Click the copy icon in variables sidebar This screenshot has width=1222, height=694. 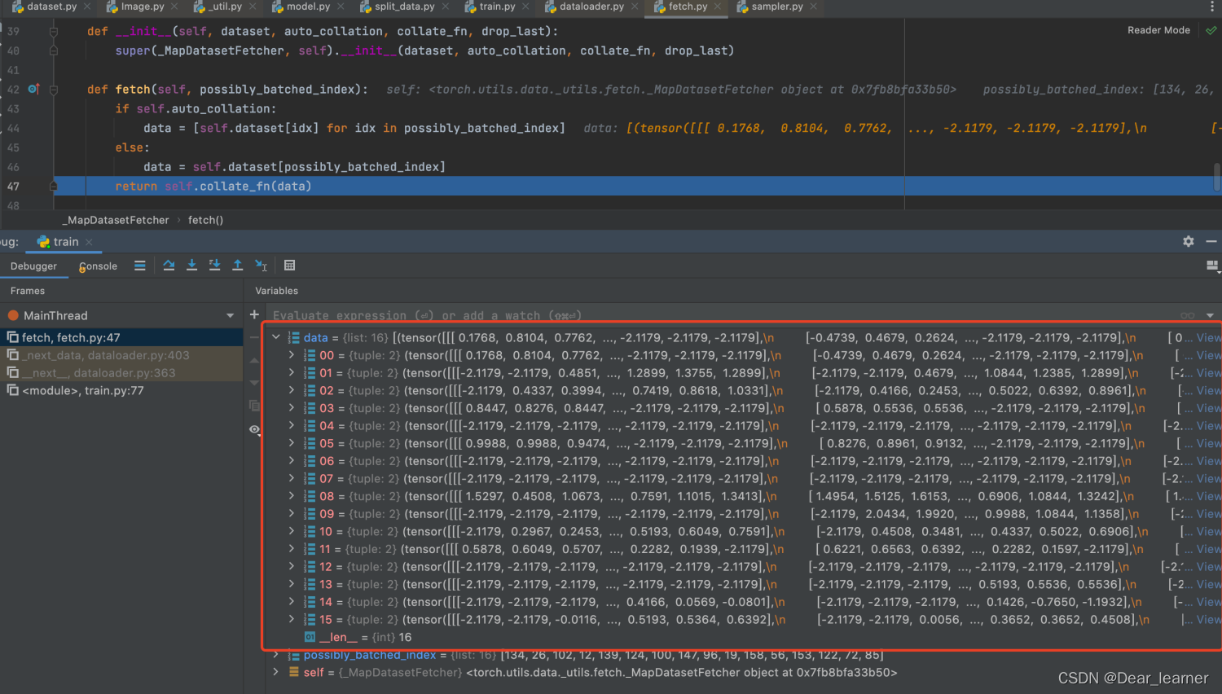254,406
